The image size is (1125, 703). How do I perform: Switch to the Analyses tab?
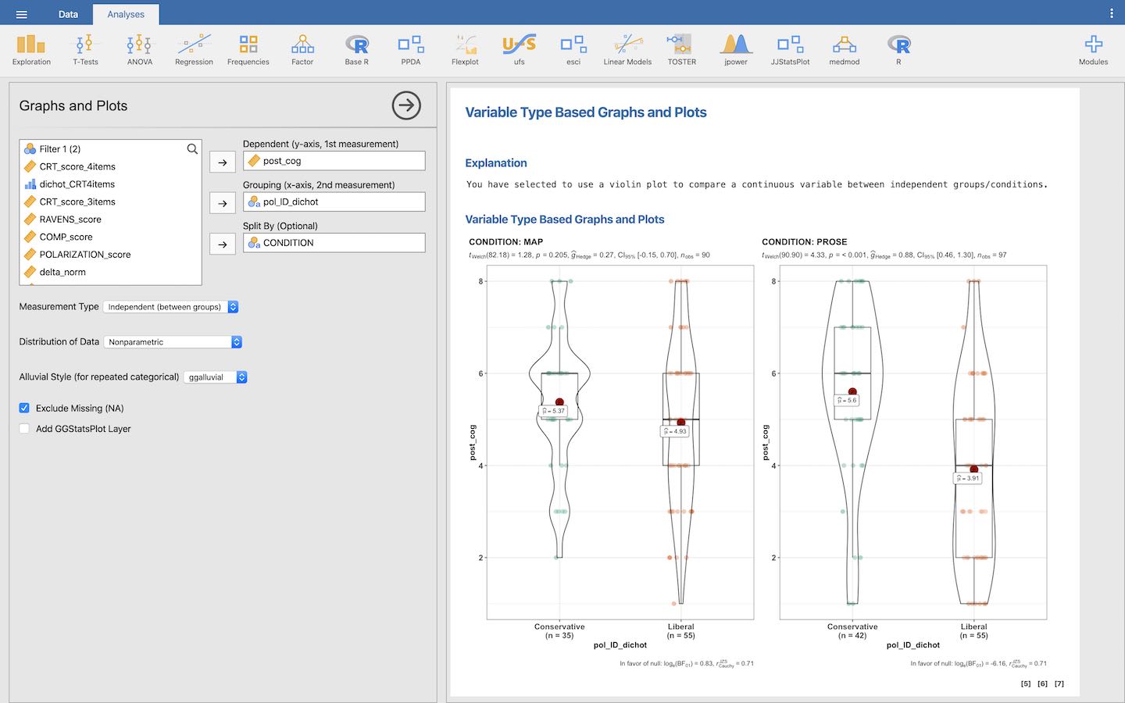126,14
